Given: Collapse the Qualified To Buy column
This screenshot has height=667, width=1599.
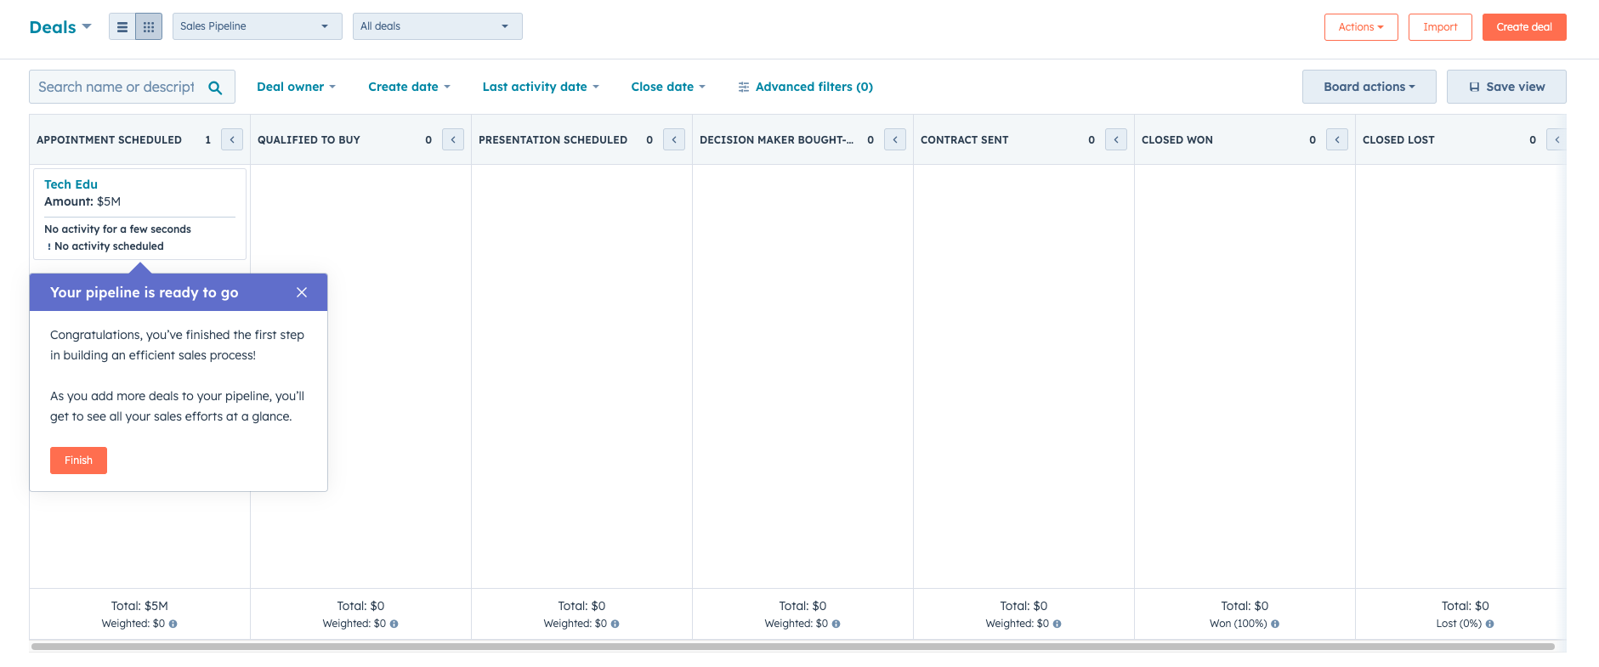Looking at the screenshot, I should (x=453, y=139).
